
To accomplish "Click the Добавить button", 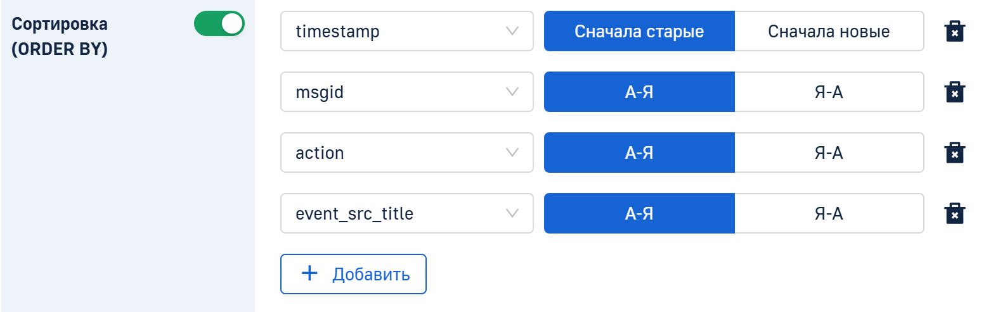I will [x=353, y=274].
